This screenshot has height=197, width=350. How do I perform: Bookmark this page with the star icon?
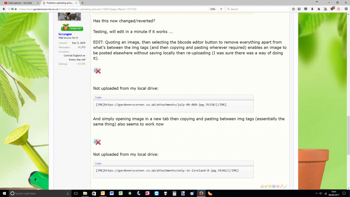click(293, 9)
